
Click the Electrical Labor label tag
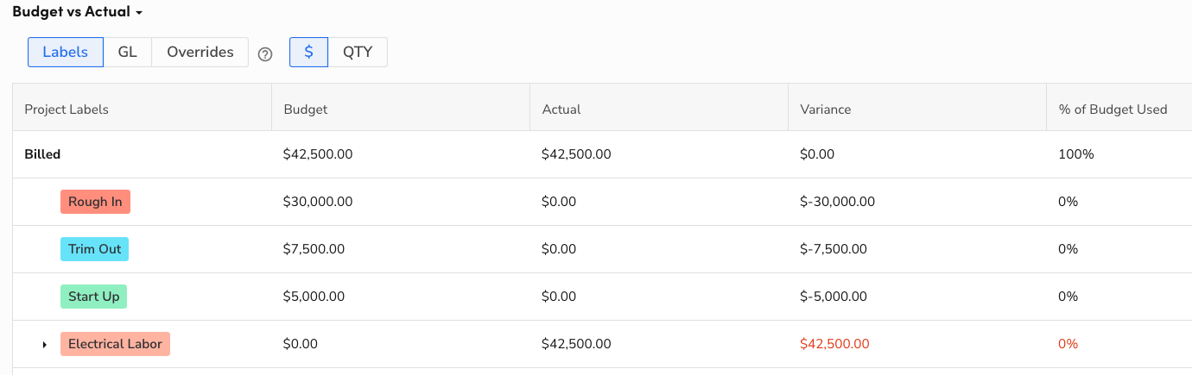115,344
